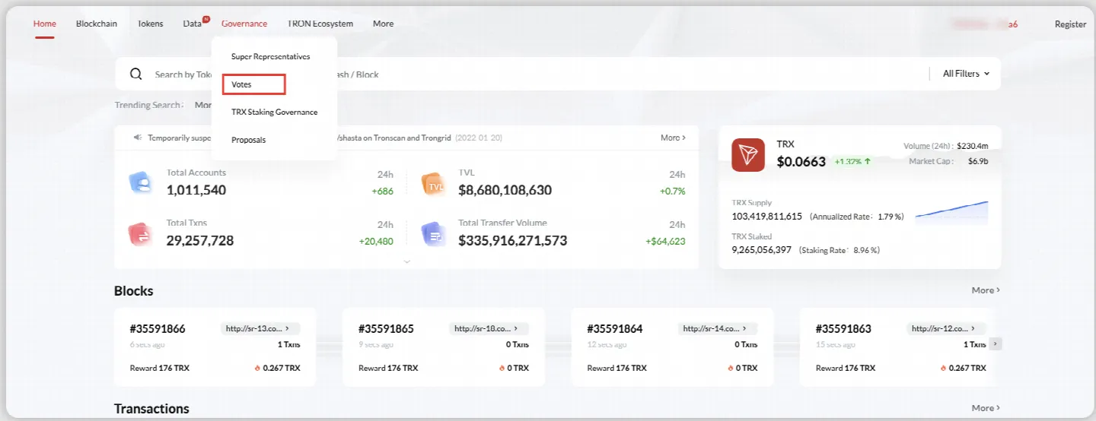Open block #35591866
The width and height of the screenshot is (1096, 421).
point(158,329)
